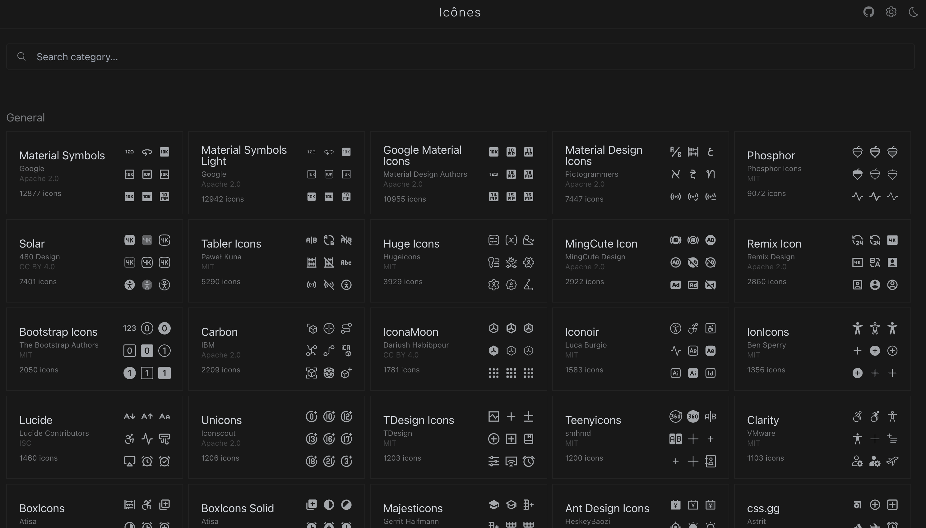The height and width of the screenshot is (528, 926).
Task: Select the TDesign Icons collection title
Action: (x=418, y=420)
